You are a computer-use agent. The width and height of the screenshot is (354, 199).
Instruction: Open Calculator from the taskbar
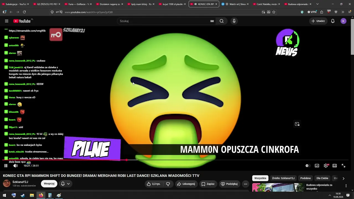pos(50,195)
